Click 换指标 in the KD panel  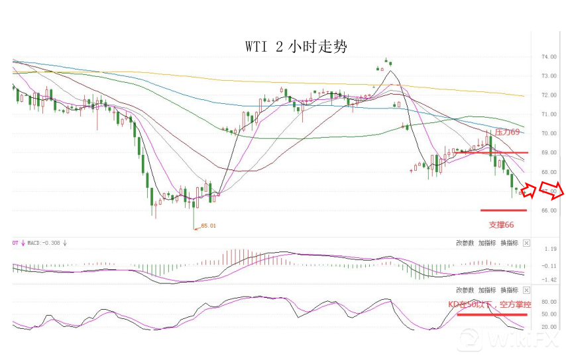pyautogui.click(x=508, y=291)
